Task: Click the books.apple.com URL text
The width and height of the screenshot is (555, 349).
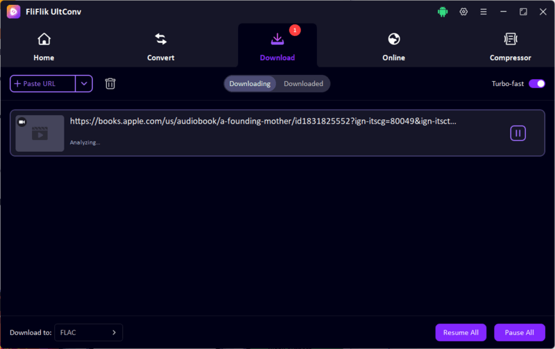Action: tap(263, 121)
